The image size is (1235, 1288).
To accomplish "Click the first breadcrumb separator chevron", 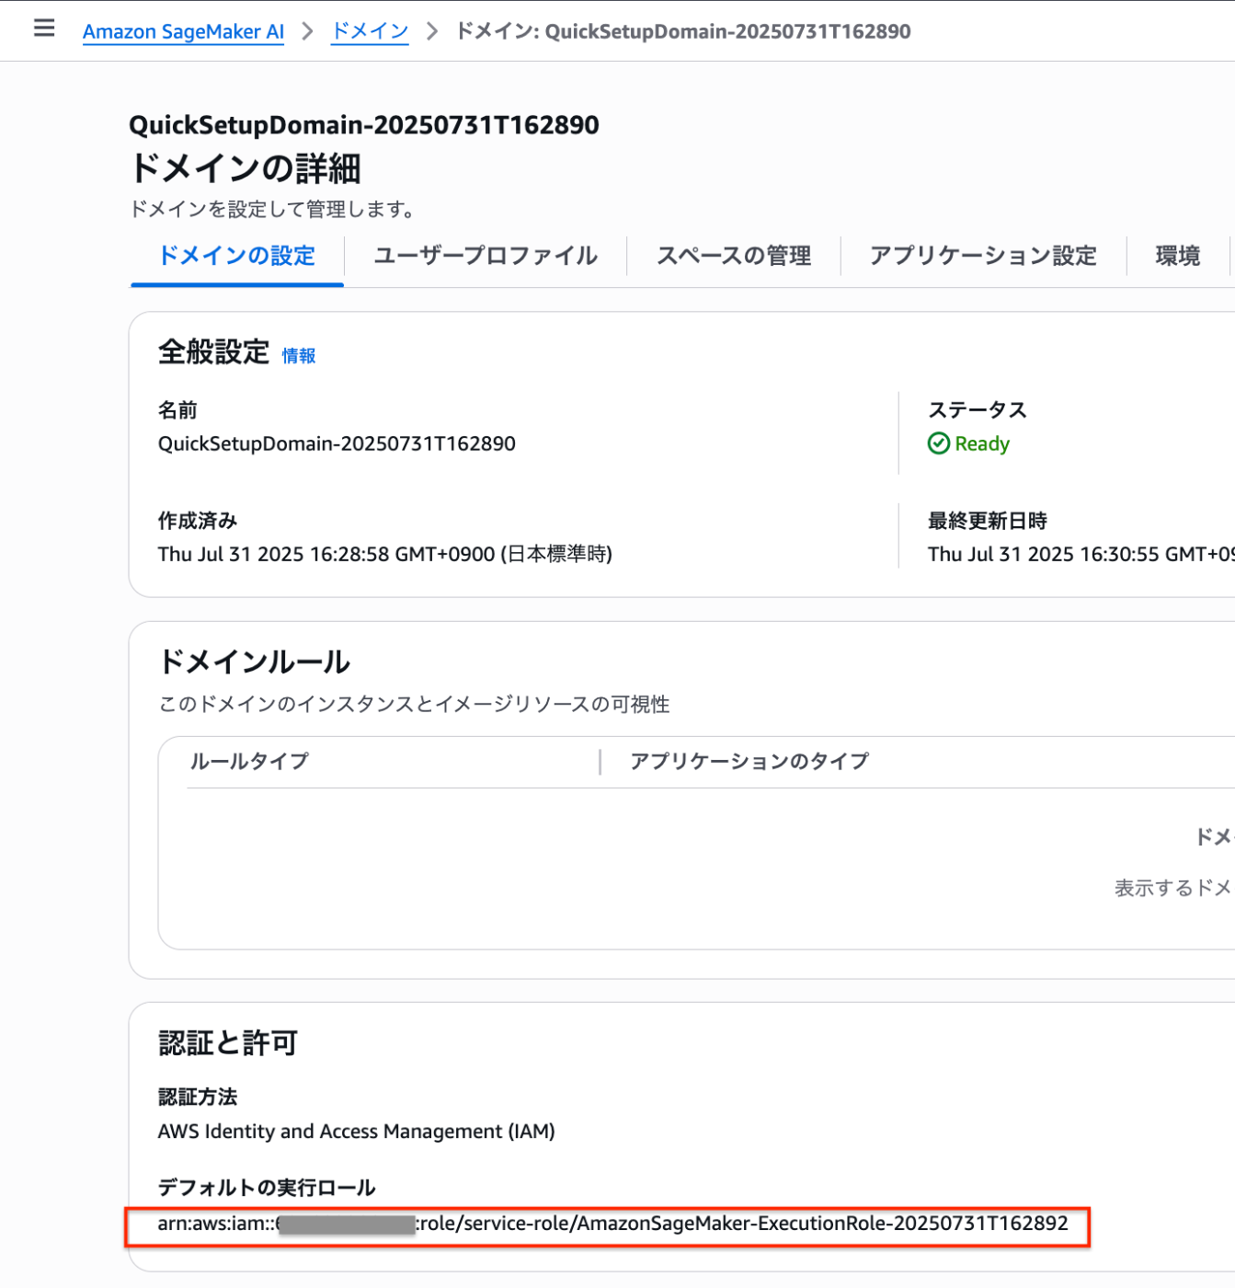I will 307,31.
